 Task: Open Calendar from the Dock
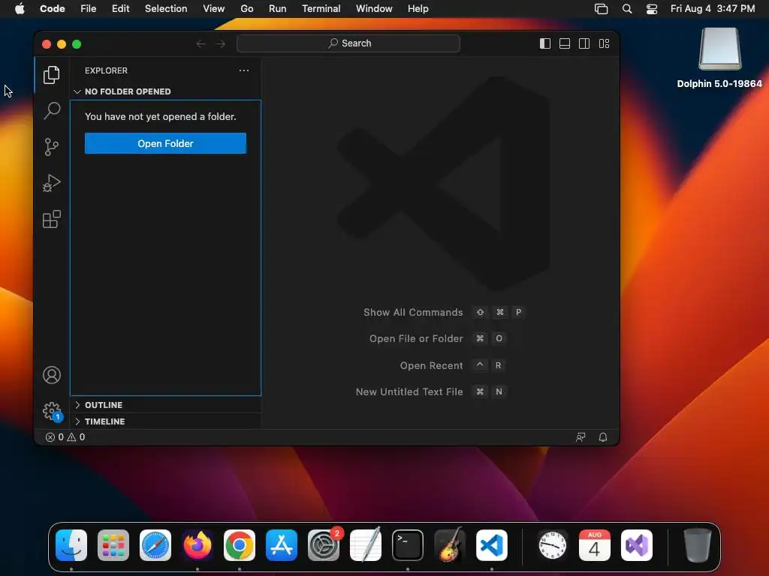click(x=595, y=545)
